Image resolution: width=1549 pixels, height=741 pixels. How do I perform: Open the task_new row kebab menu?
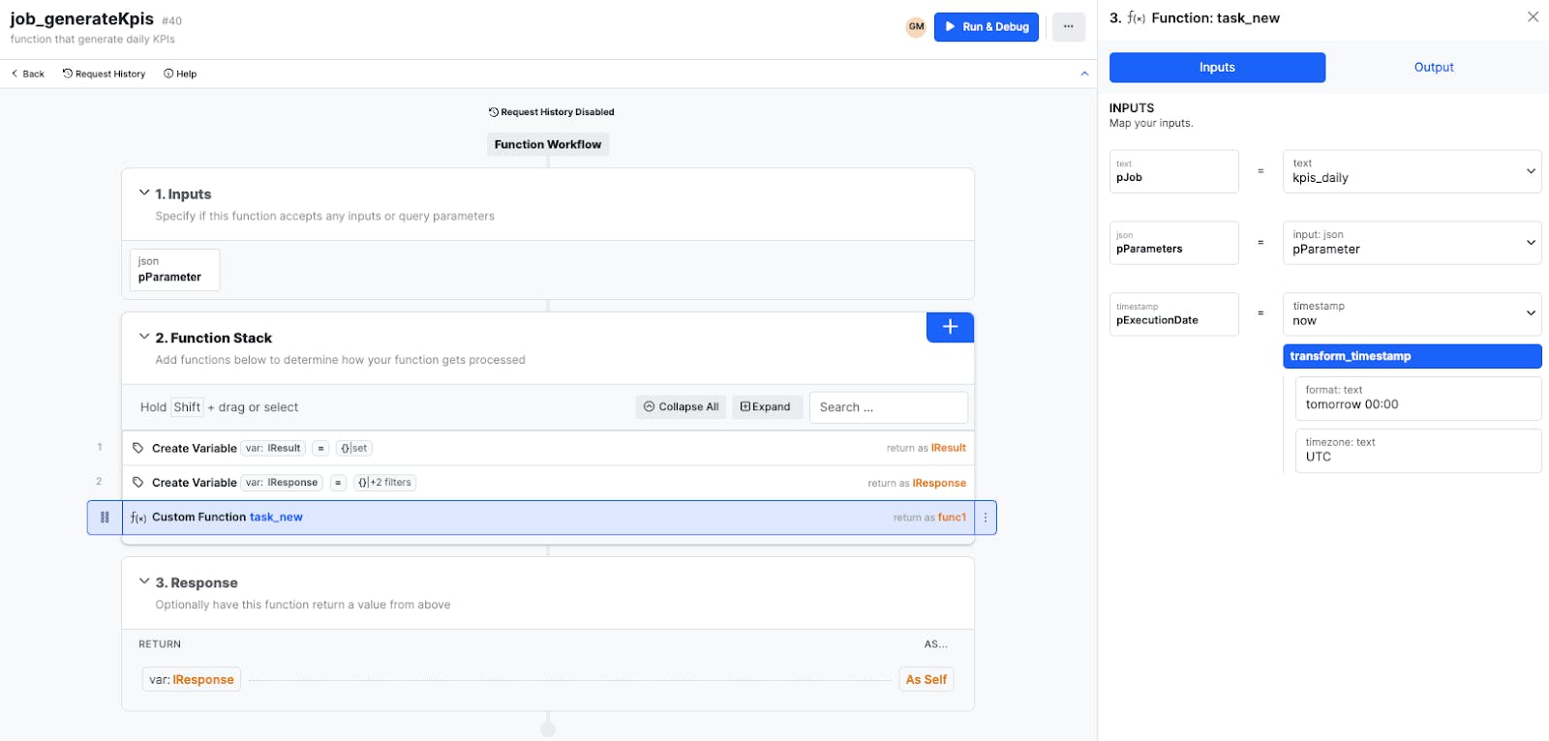tap(986, 518)
